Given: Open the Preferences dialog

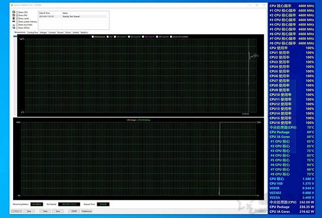Looking at the screenshot, I should 87,211.
